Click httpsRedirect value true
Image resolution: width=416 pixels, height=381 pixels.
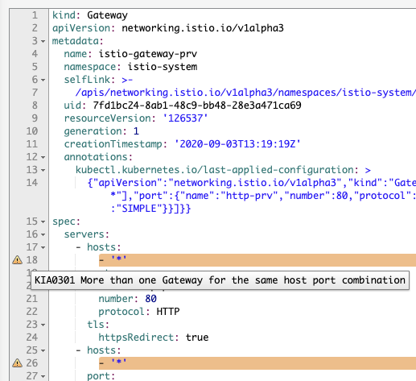(197, 338)
